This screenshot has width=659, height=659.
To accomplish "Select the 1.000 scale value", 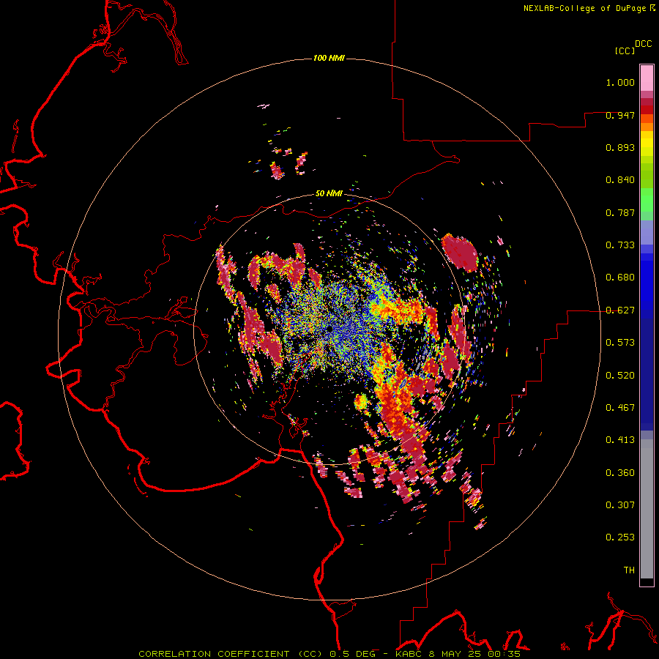I will (620, 82).
